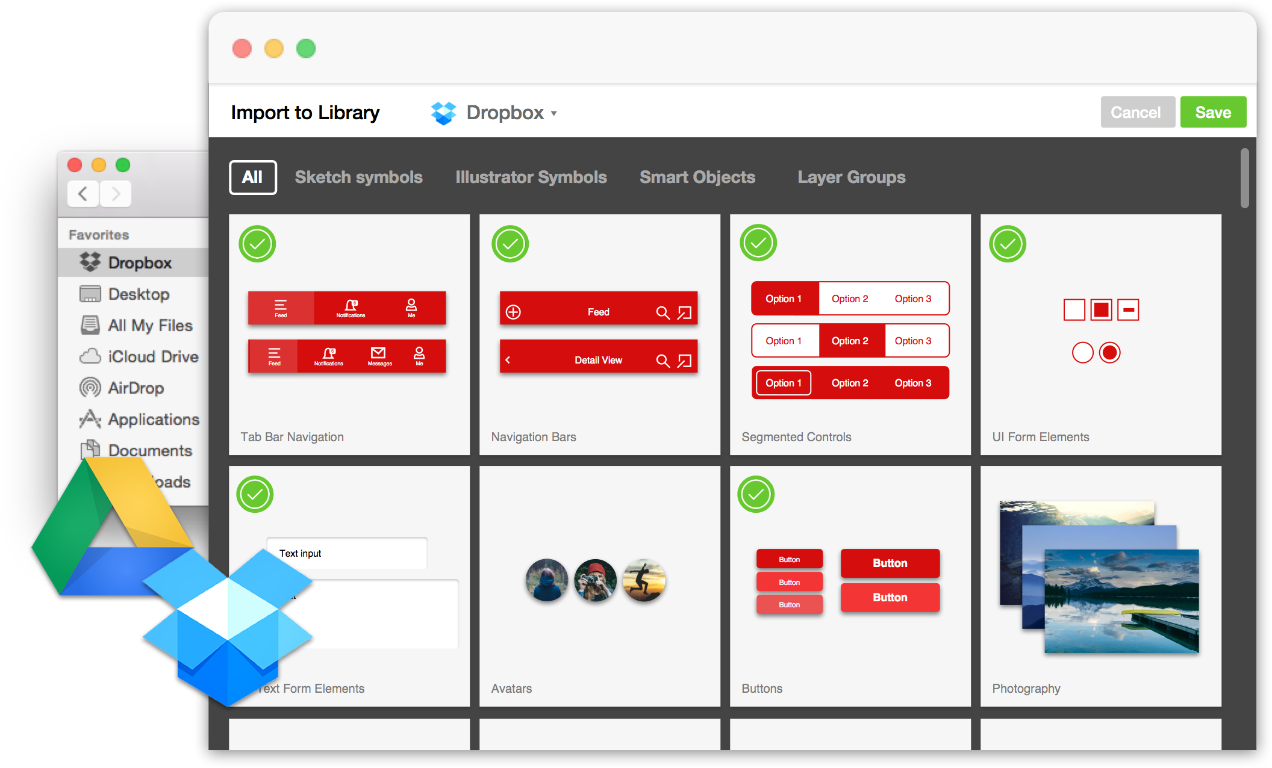The width and height of the screenshot is (1272, 768).
Task: Deselect the Tab Bar Navigation checkmark
Action: (x=257, y=244)
